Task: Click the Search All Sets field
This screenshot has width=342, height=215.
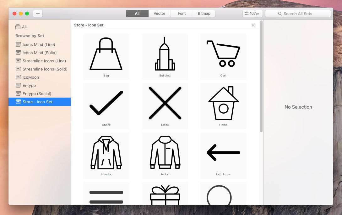Action: (x=298, y=14)
